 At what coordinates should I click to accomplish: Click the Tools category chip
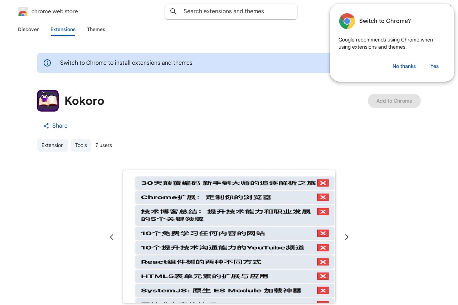(81, 145)
